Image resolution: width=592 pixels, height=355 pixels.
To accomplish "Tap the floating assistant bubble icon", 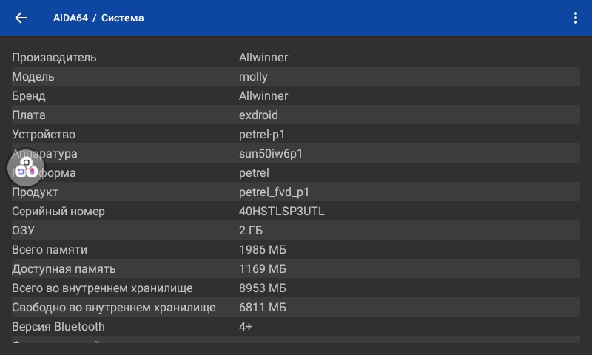I will pyautogui.click(x=26, y=168).
